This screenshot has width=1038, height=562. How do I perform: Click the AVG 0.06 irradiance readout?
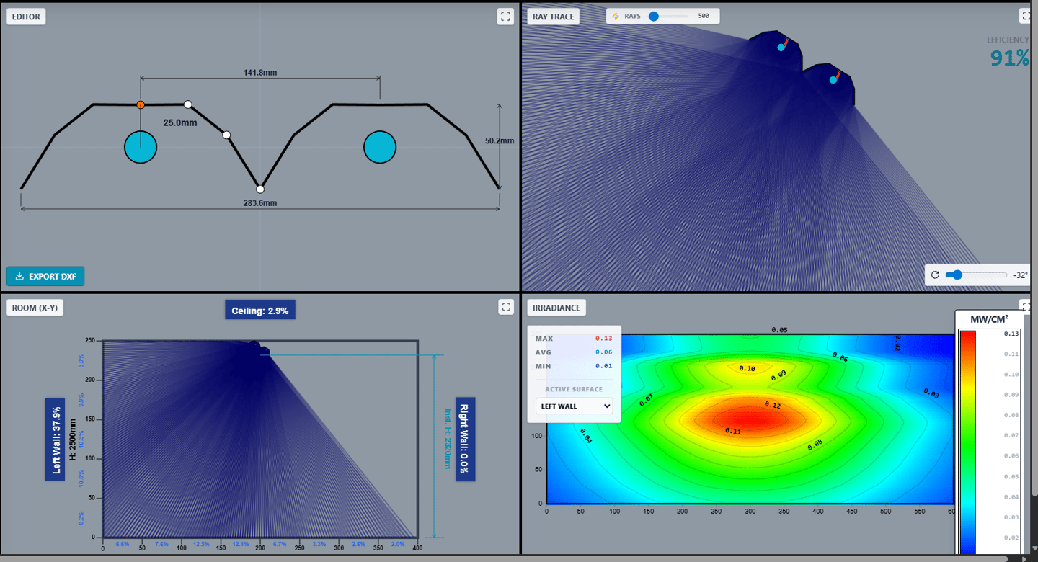[x=574, y=352]
